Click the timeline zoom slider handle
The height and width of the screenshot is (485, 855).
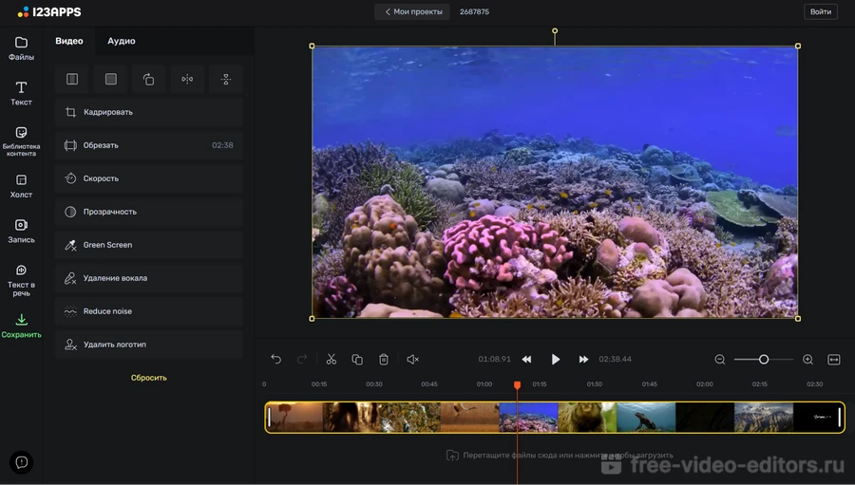pos(764,360)
